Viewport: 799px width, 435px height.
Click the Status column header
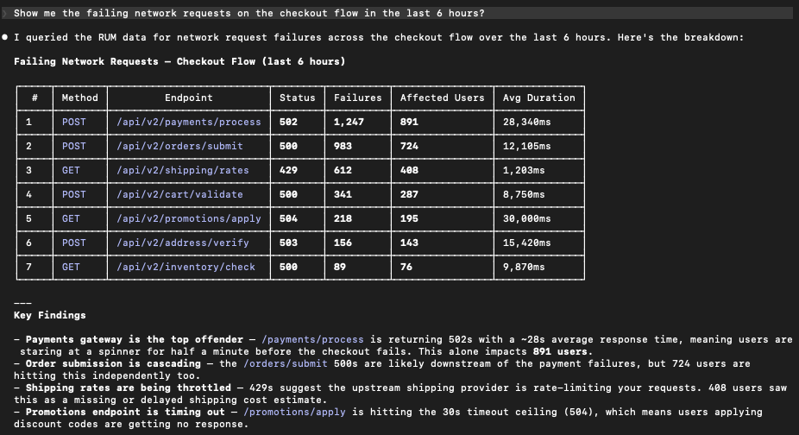pyautogui.click(x=297, y=98)
